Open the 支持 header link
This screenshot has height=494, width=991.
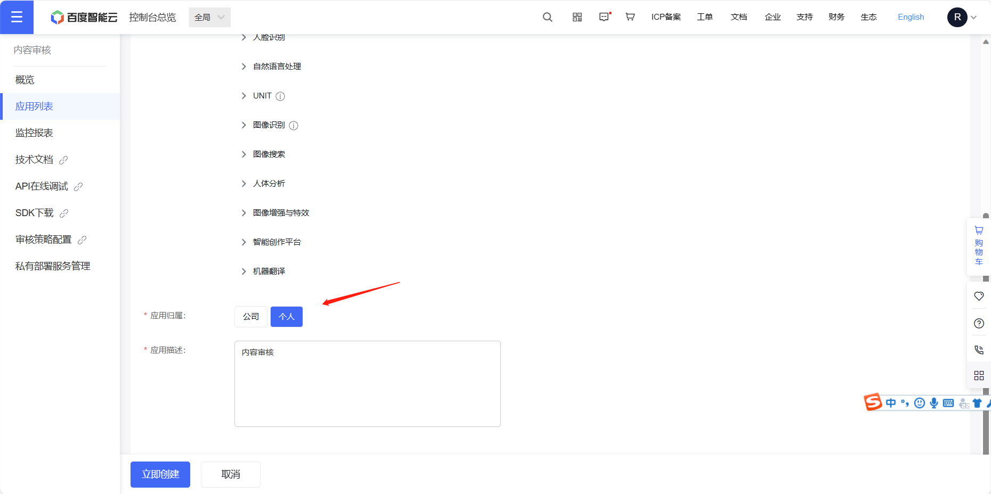(x=805, y=17)
